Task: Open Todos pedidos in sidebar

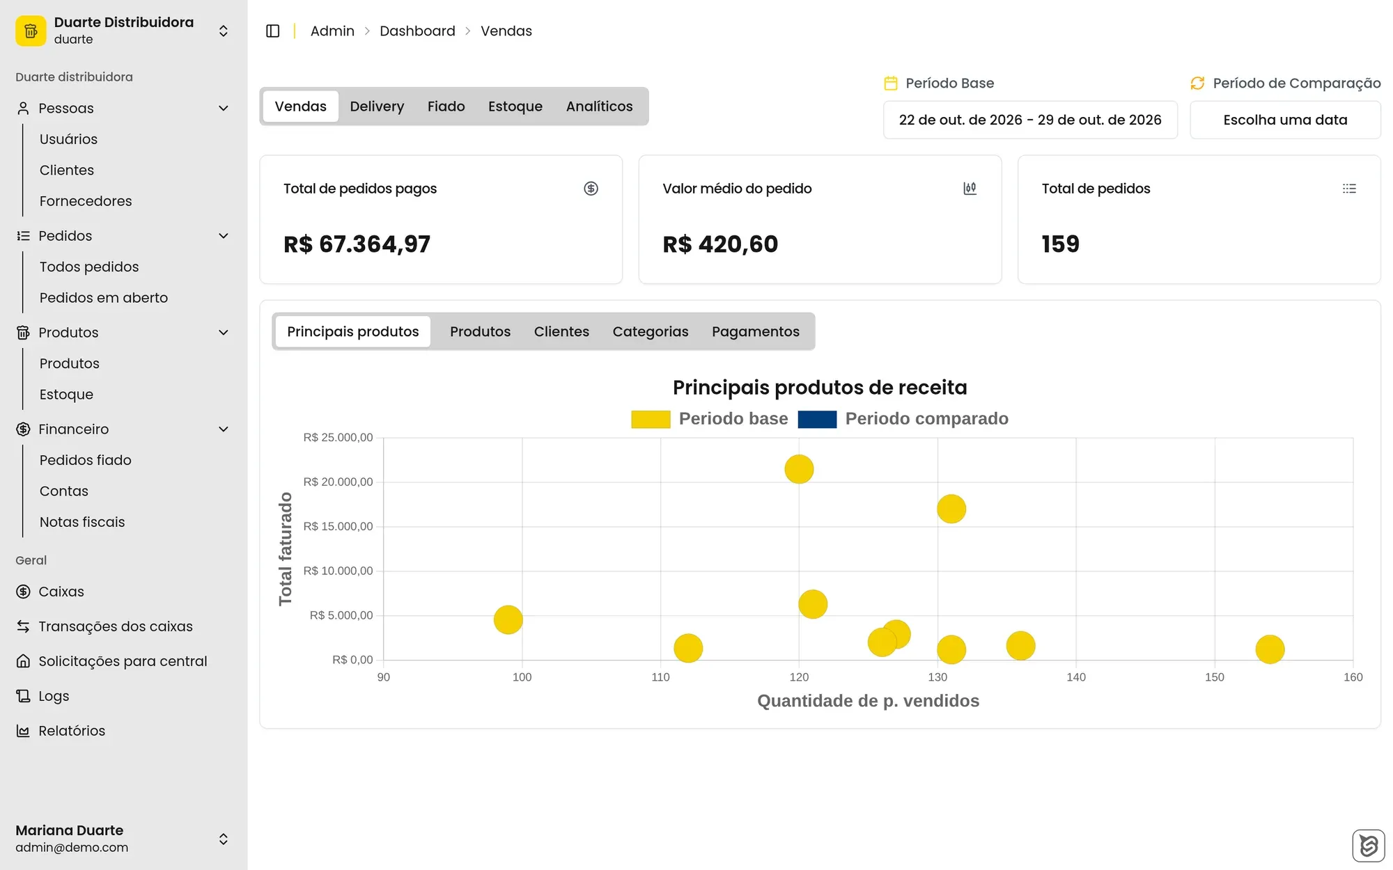Action: (x=89, y=267)
